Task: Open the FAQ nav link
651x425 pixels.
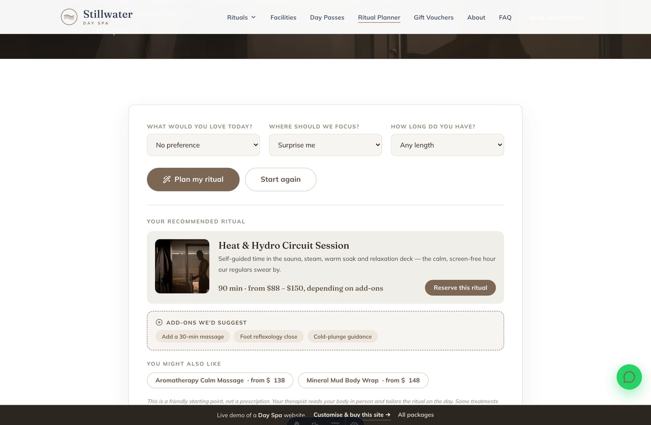Action: (x=505, y=17)
